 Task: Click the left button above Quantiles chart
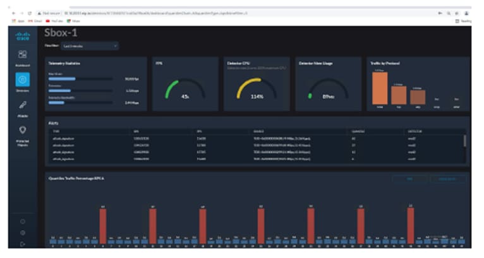pyautogui.click(x=409, y=179)
